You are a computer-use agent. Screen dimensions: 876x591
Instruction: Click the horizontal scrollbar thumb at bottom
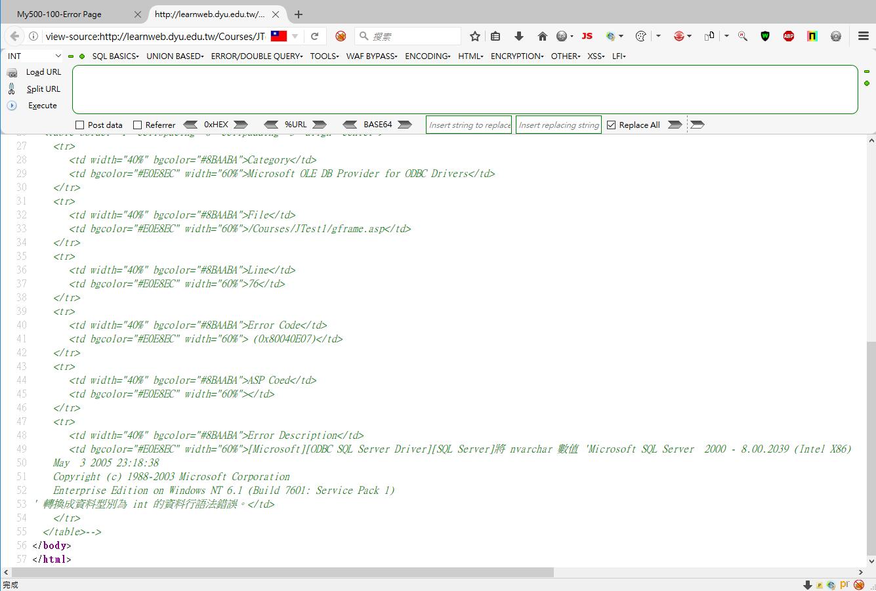tap(282, 572)
